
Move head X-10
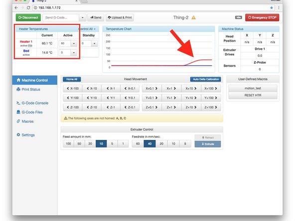pos(92,88)
